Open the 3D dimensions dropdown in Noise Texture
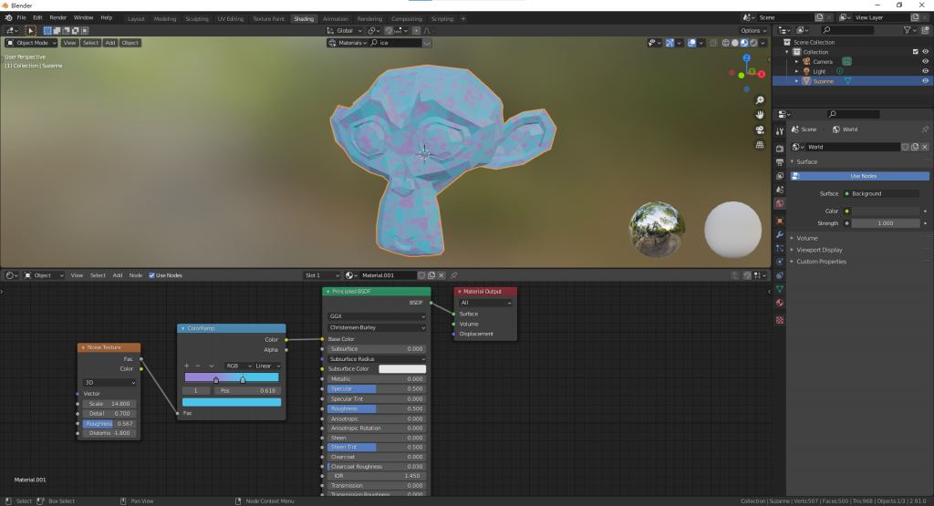The width and height of the screenshot is (934, 506). coord(109,382)
